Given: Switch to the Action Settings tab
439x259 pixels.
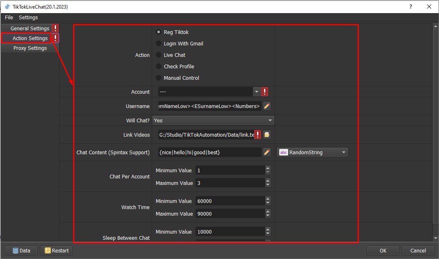Looking at the screenshot, I should (27, 38).
